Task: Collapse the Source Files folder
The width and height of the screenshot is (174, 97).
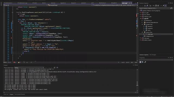Action: 142,32
